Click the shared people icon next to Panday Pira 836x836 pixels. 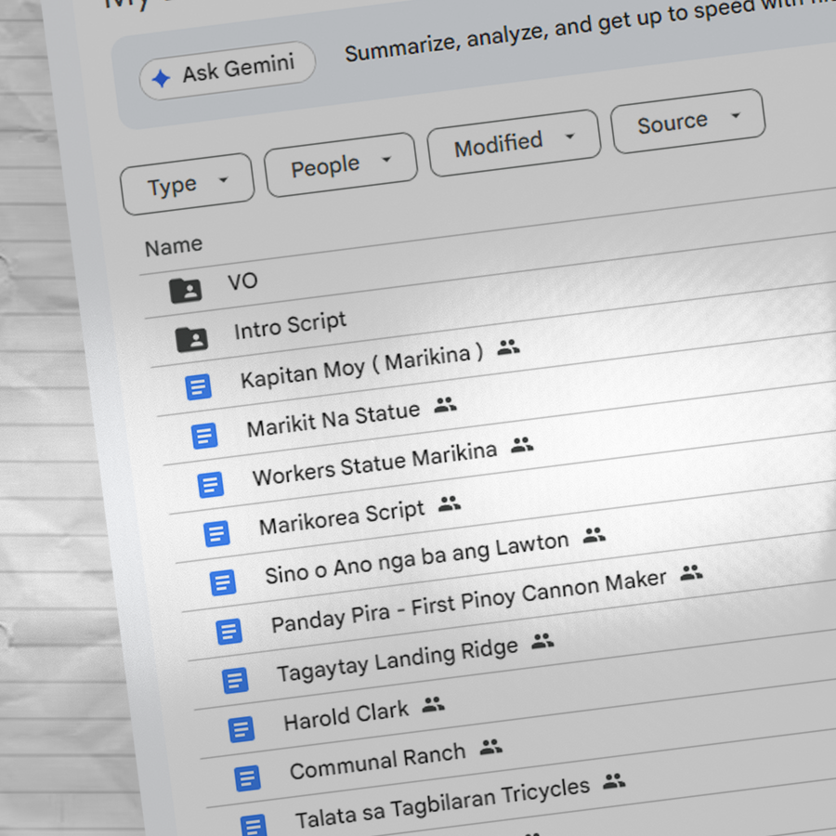[691, 572]
